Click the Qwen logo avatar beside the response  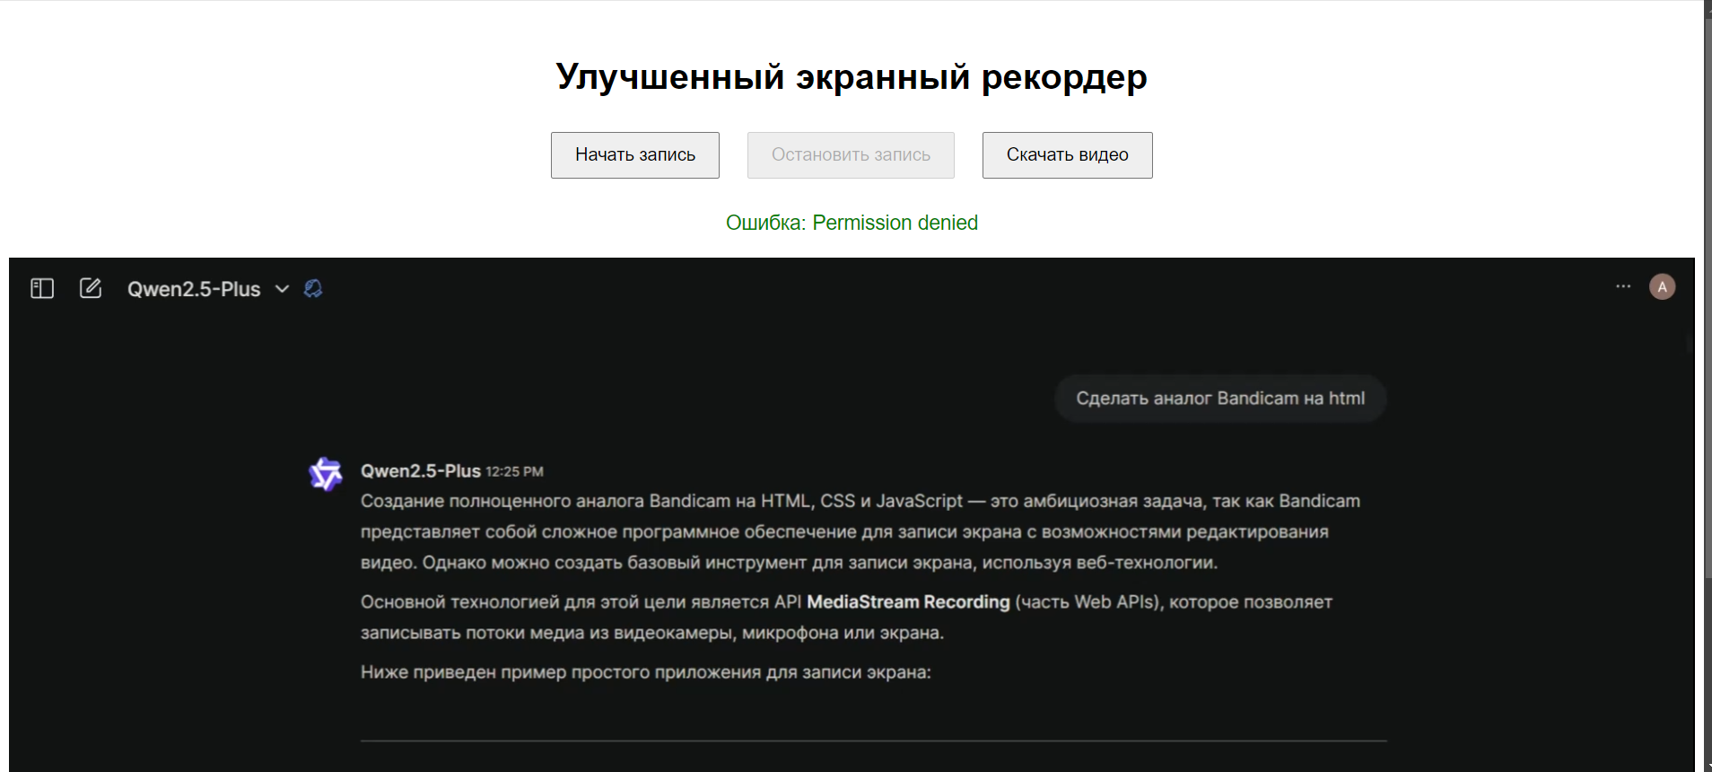coord(326,473)
